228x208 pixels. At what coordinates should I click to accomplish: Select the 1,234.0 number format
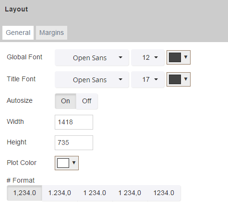[24, 193]
